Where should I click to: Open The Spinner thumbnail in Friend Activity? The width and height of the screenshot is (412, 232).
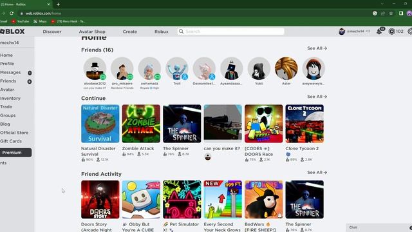pyautogui.click(x=304, y=199)
